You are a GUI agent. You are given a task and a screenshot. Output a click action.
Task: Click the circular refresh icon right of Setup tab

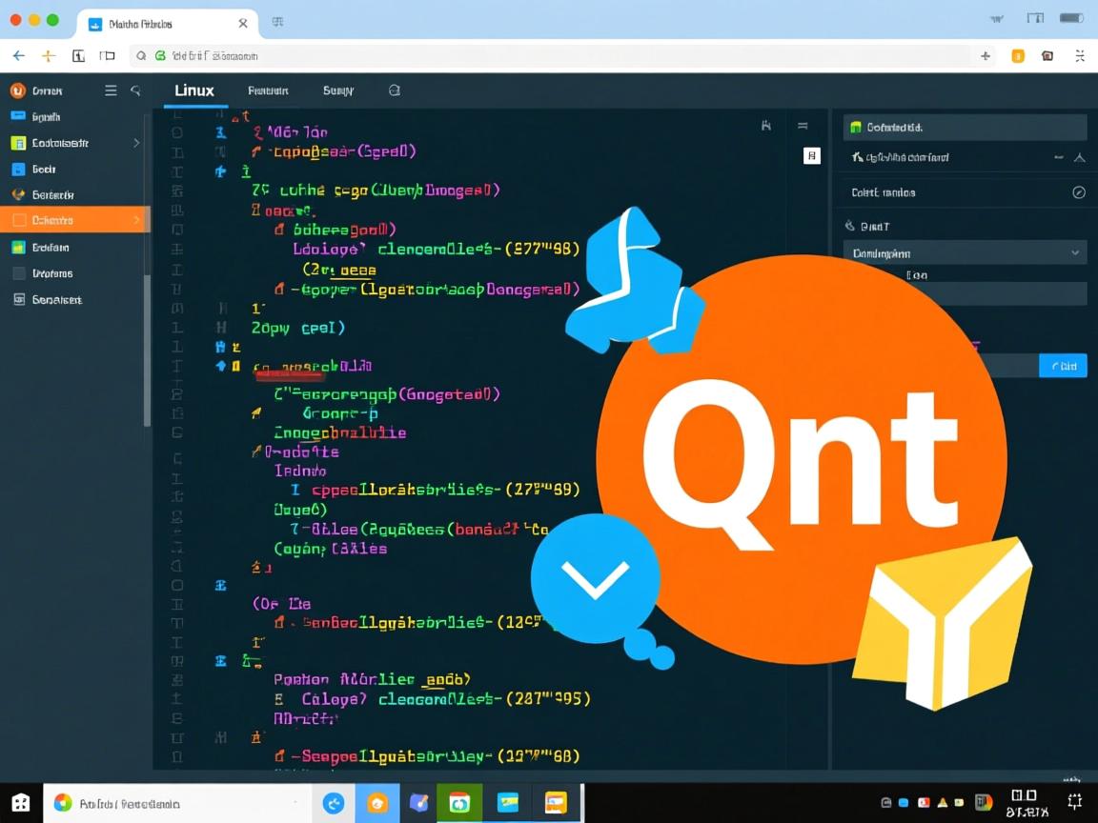395,90
